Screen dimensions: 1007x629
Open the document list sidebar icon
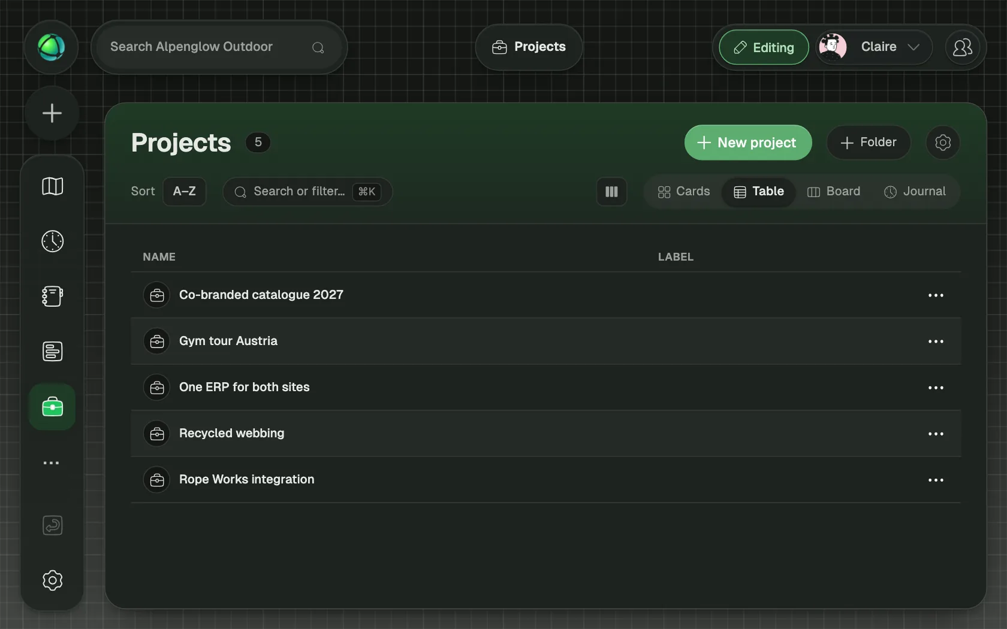(52, 352)
